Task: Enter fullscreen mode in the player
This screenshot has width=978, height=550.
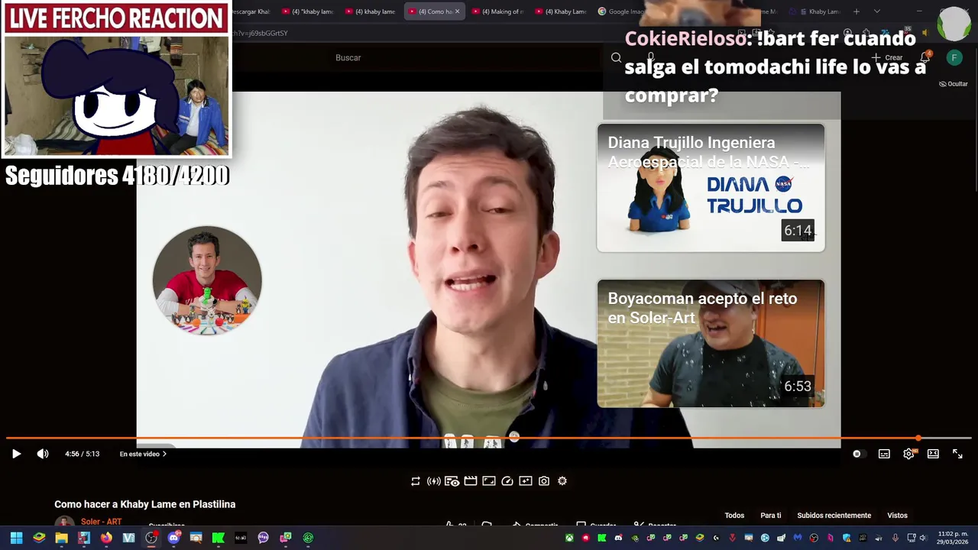Action: (957, 454)
